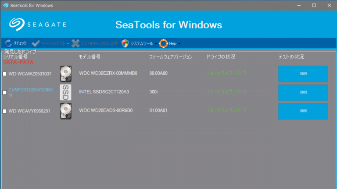Click the 発見したドライブ group label
The width and height of the screenshot is (337, 189).
21,52
